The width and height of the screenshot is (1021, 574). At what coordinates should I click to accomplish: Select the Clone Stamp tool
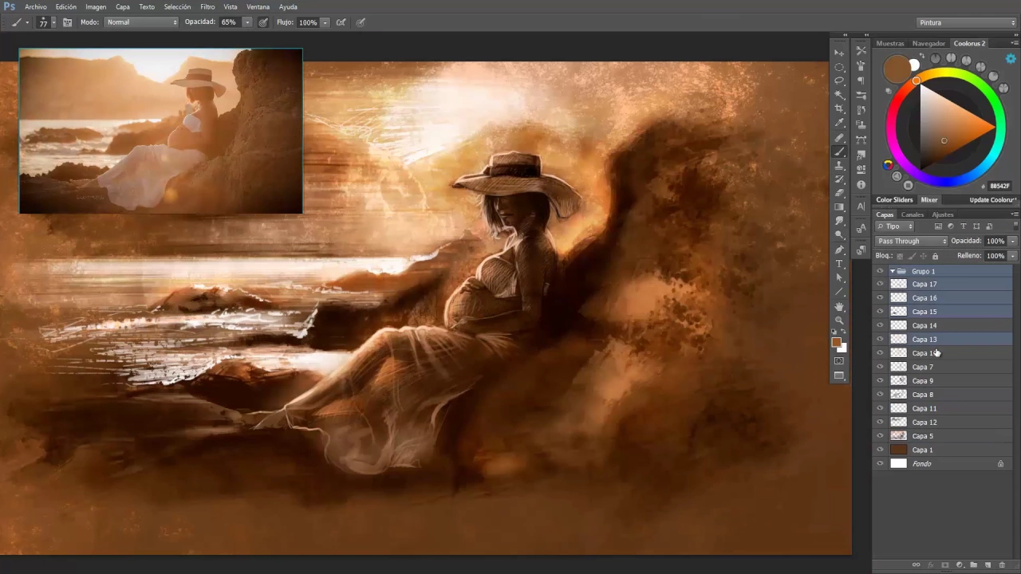839,165
